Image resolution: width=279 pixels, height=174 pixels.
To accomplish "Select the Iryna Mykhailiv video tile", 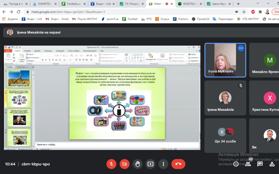I will coord(225,60).
